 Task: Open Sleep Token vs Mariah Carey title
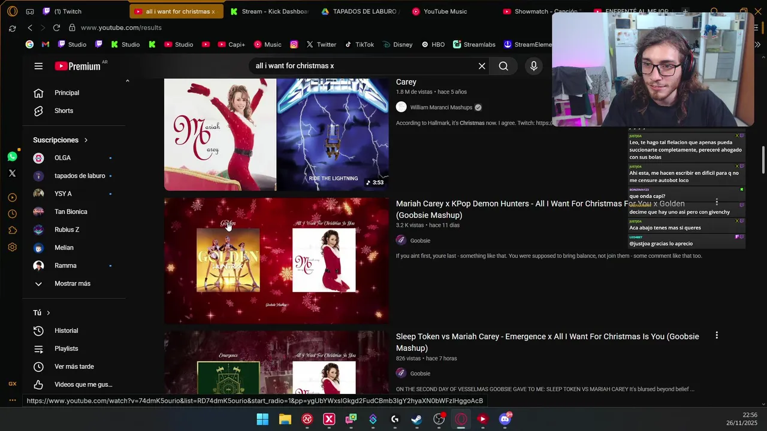coord(547,342)
